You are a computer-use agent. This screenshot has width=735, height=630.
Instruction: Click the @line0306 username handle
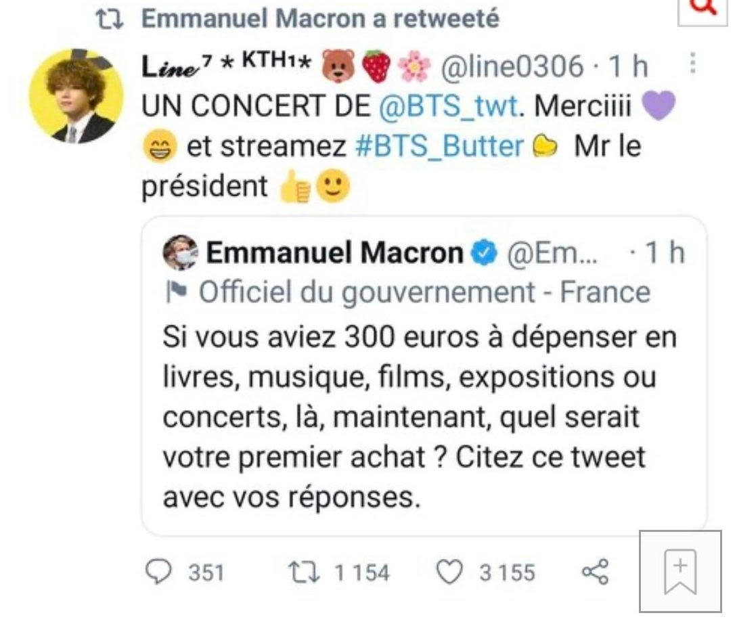point(512,66)
